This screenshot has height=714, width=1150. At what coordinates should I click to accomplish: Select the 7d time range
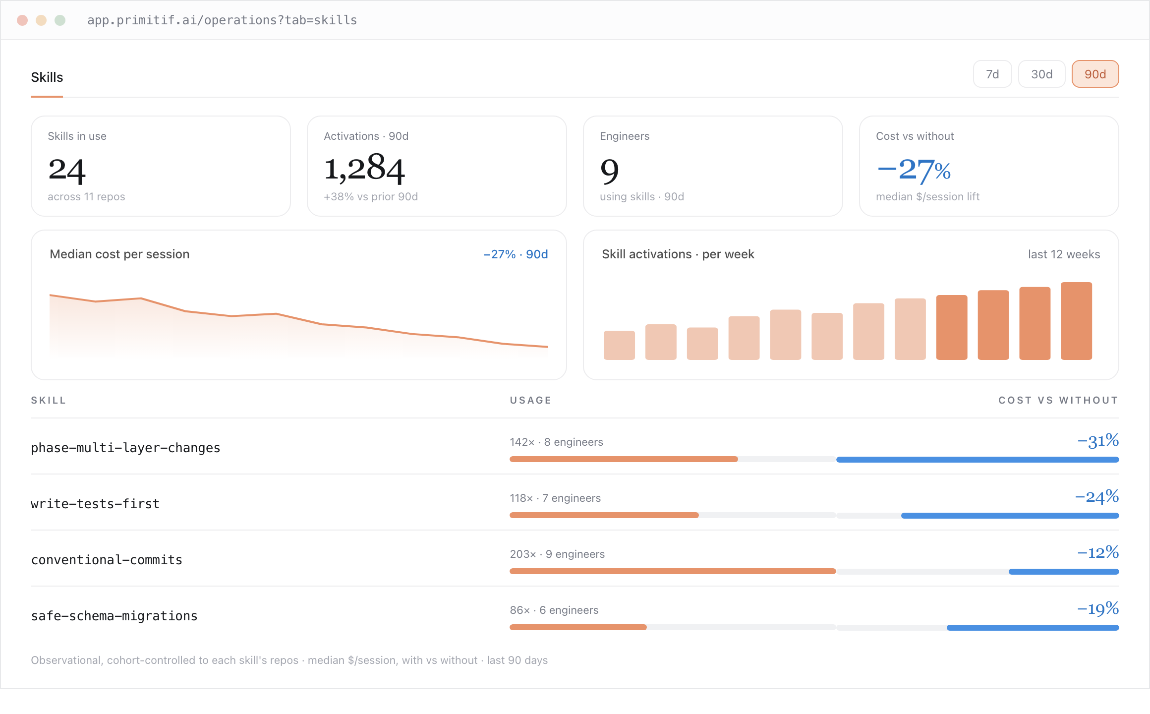pos(992,74)
